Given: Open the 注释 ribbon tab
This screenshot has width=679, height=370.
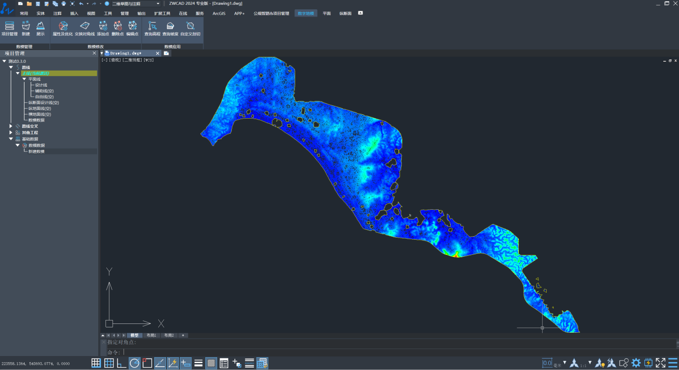Looking at the screenshot, I should click(57, 13).
